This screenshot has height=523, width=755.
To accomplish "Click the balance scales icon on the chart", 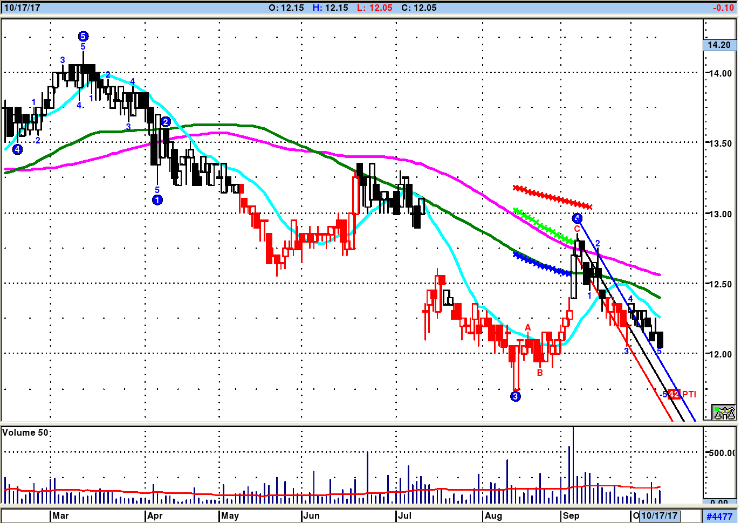I will click(x=724, y=412).
